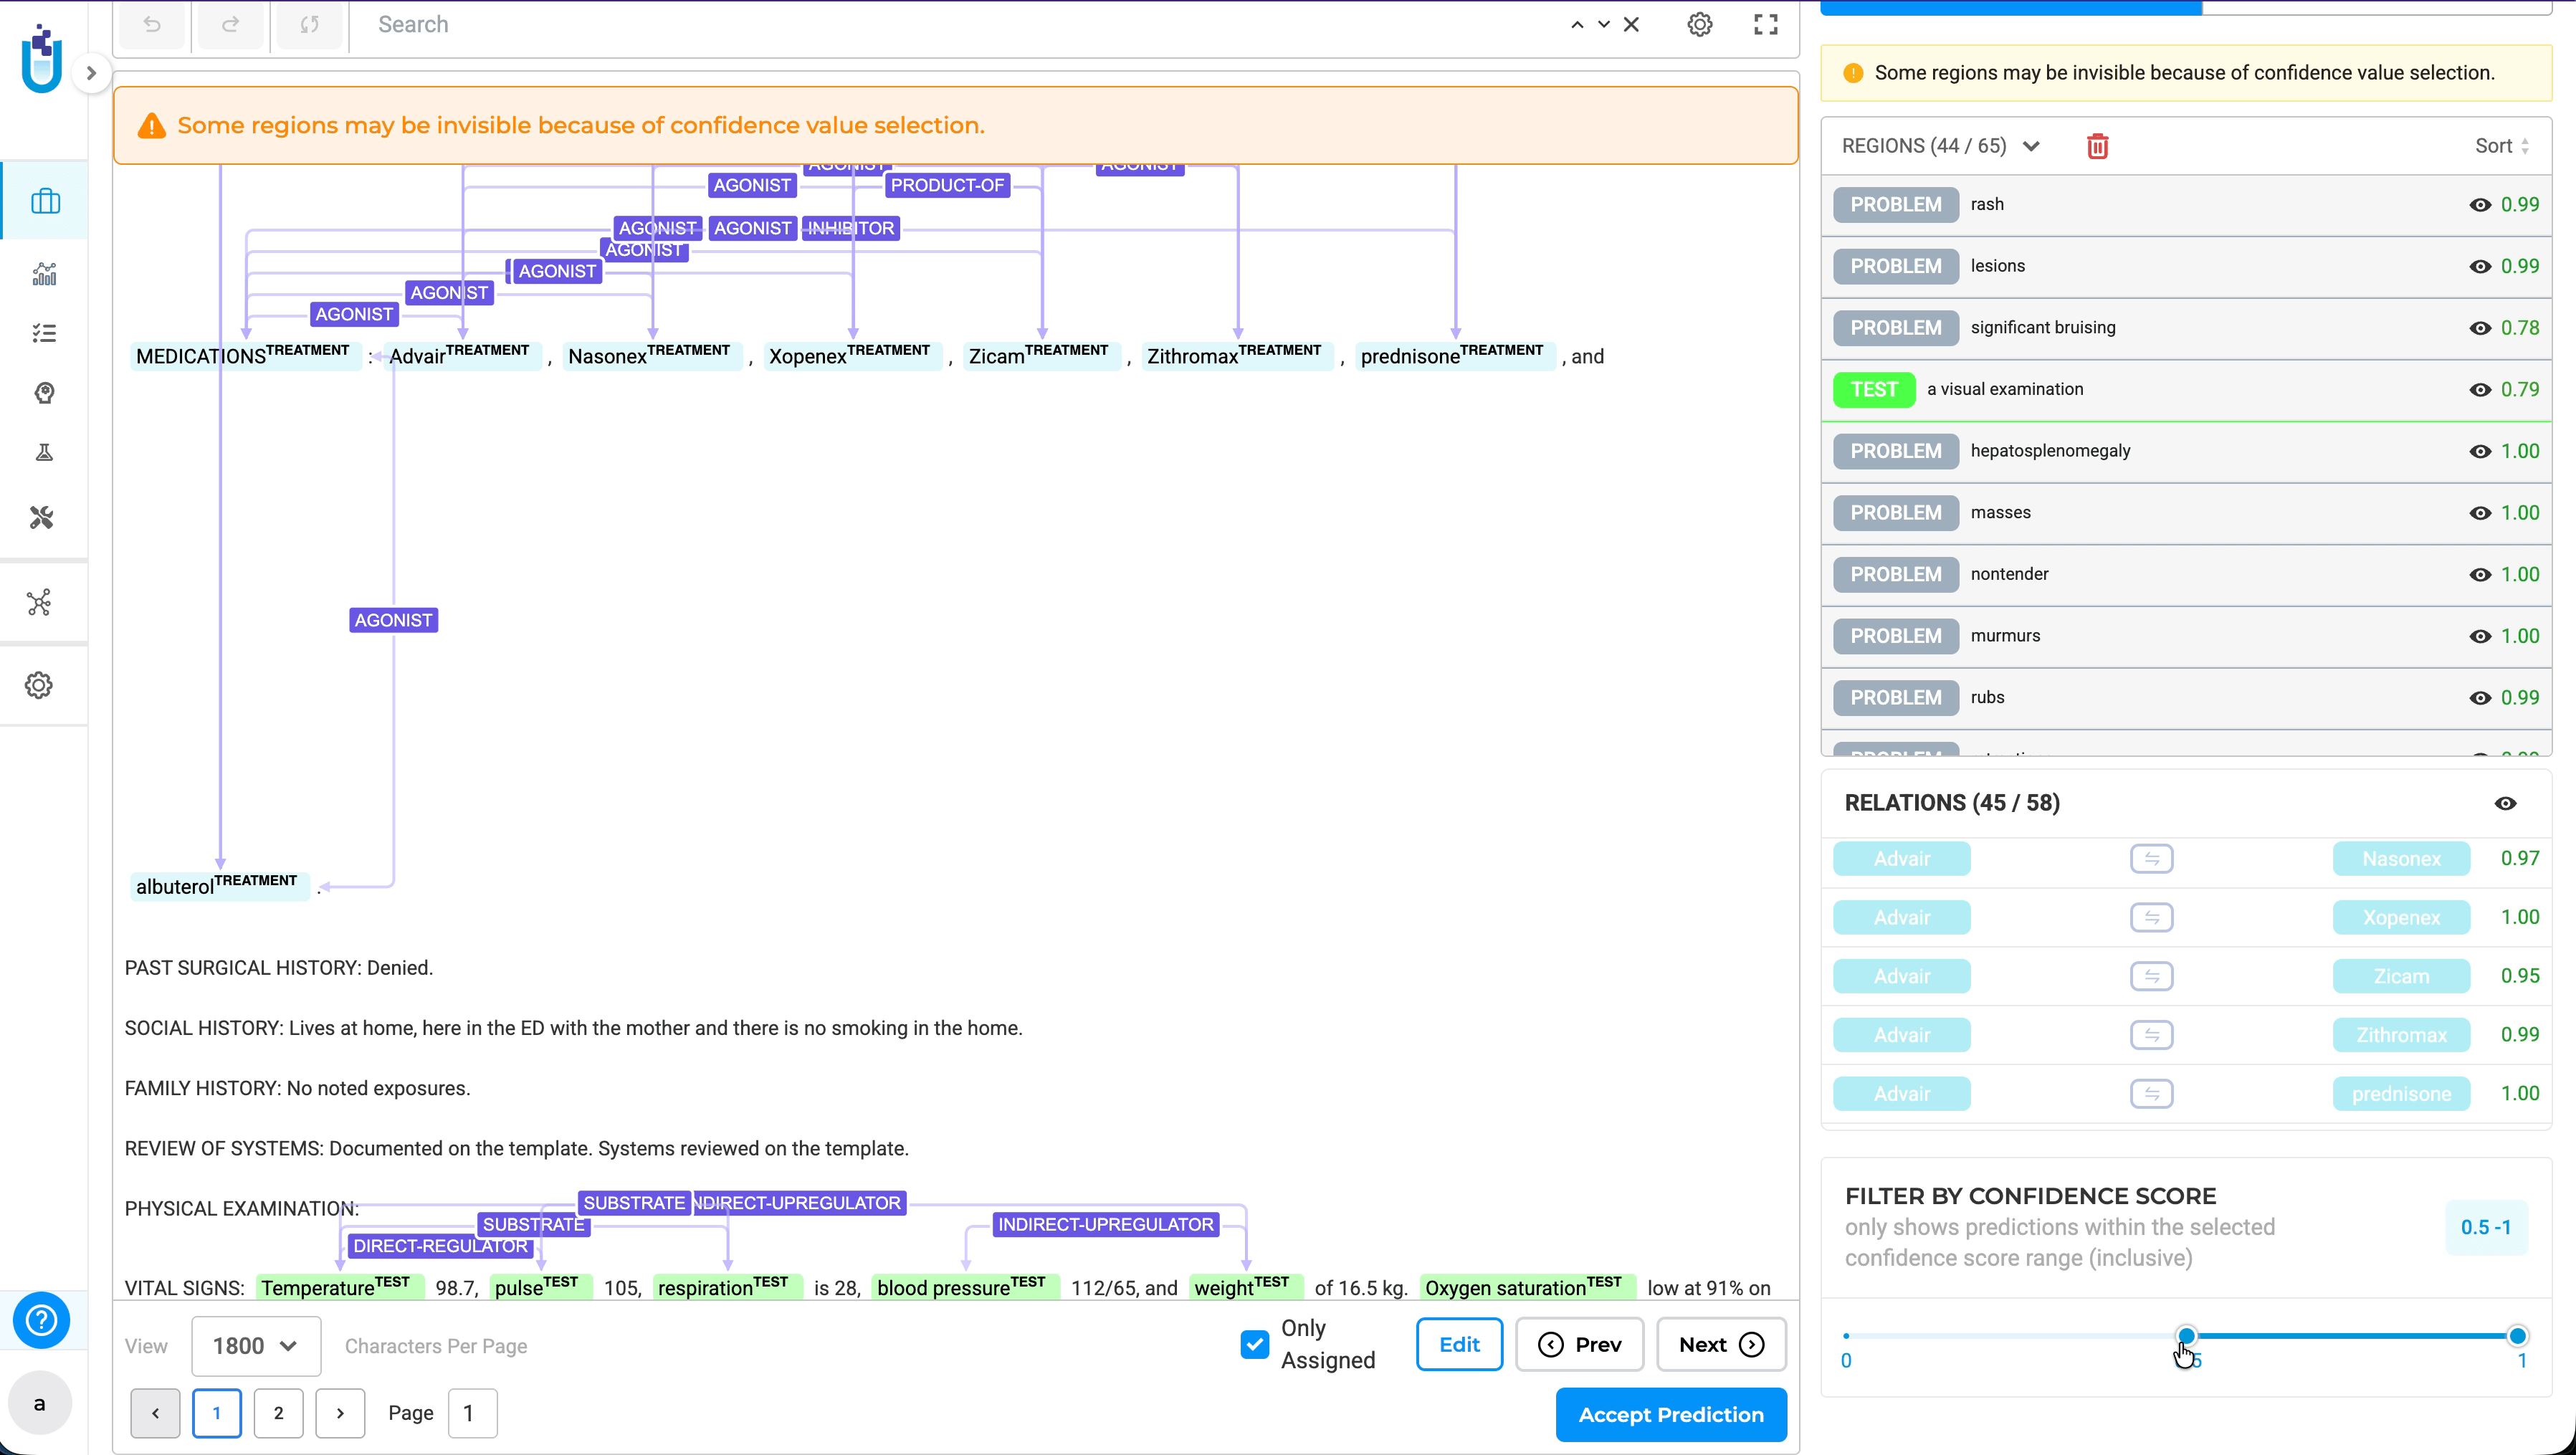Click the task list icon in sidebar
The image size is (2576, 1455).
[45, 333]
